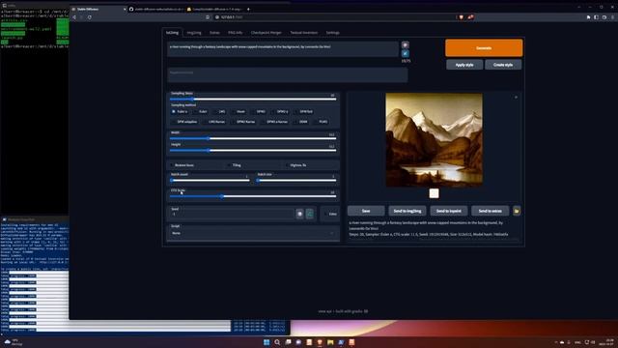Open the browser hamburger menu

612,17
